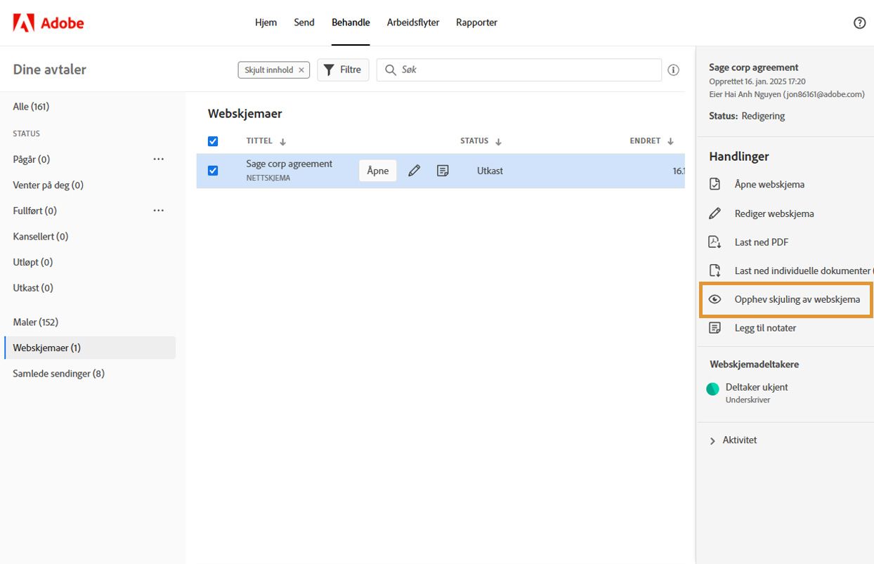This screenshot has width=874, height=564.
Task: Open the Rapporter tab
Action: [476, 22]
